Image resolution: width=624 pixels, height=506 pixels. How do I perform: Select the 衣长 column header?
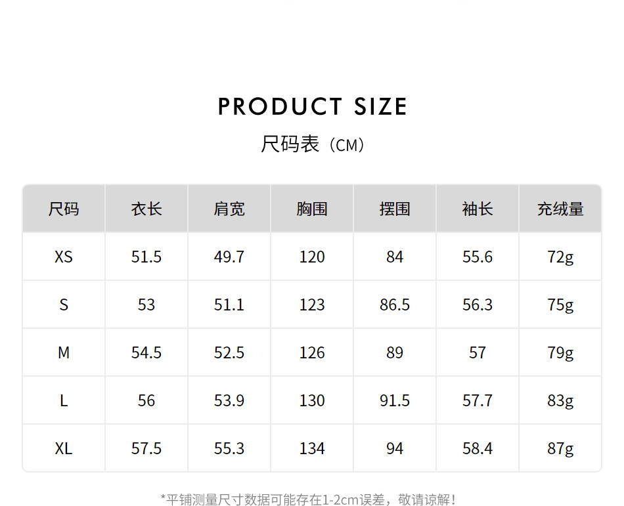tap(146, 209)
